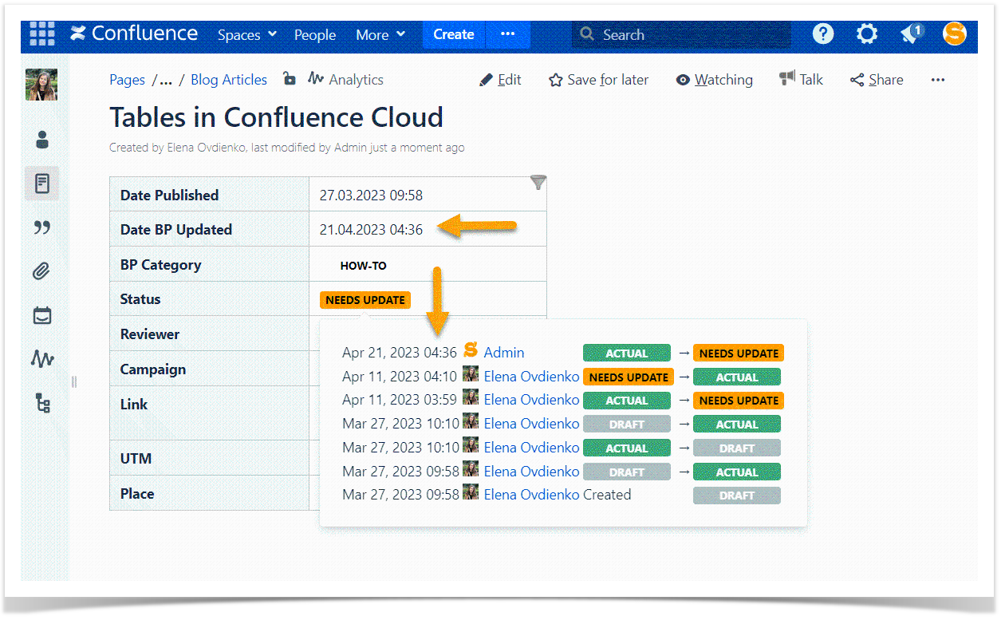
Task: Expand the collapsed breadcrumb ellipsis
Action: [166, 80]
